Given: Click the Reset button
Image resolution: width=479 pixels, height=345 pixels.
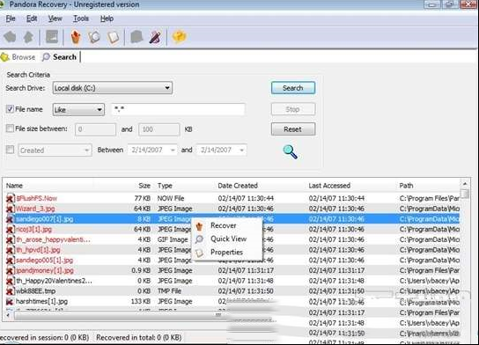Looking at the screenshot, I should click(x=293, y=129).
